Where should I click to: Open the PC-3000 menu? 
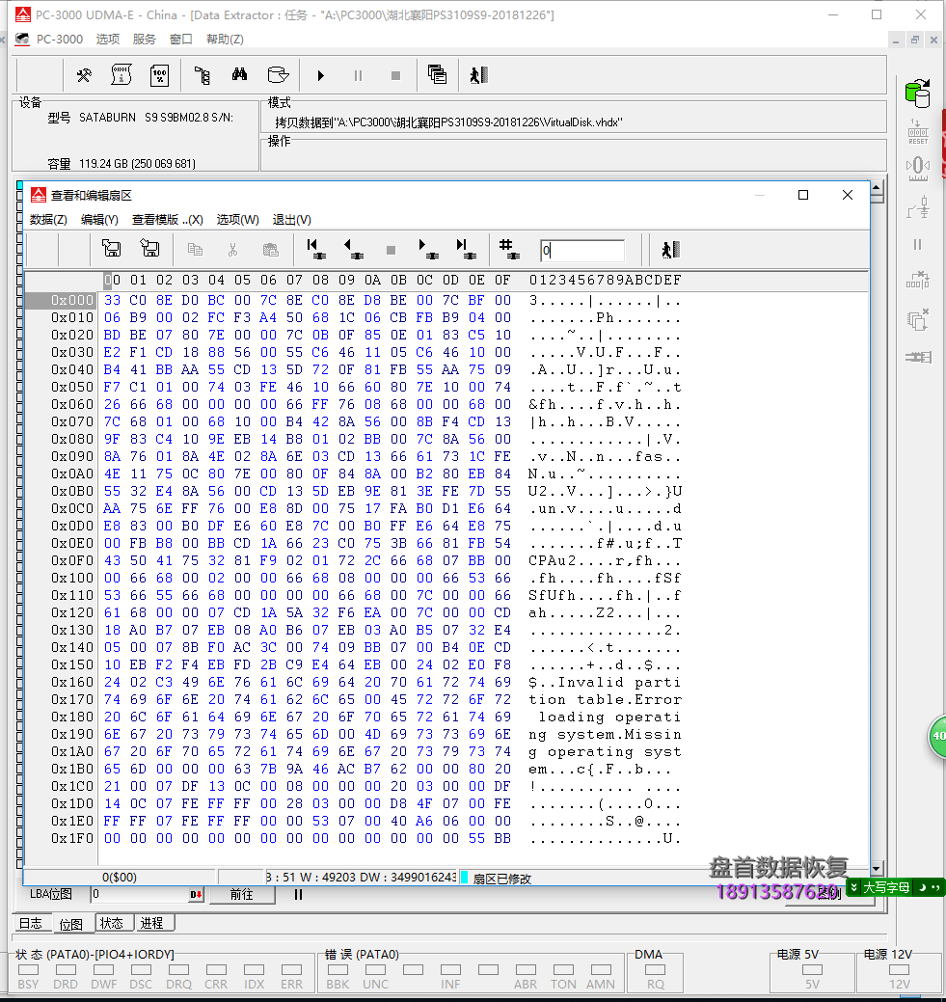click(x=60, y=39)
